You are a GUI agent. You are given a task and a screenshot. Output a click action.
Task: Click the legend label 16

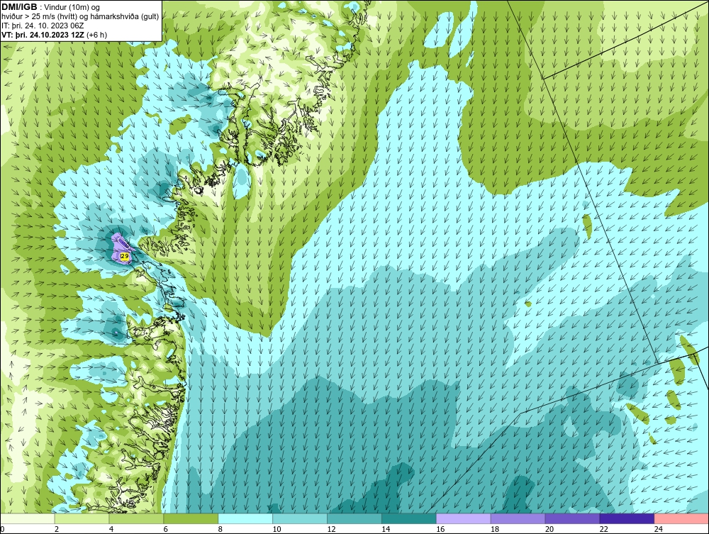tap(440, 529)
